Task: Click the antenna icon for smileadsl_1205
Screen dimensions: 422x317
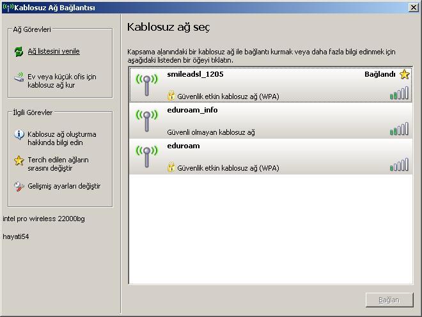Action: [x=146, y=85]
